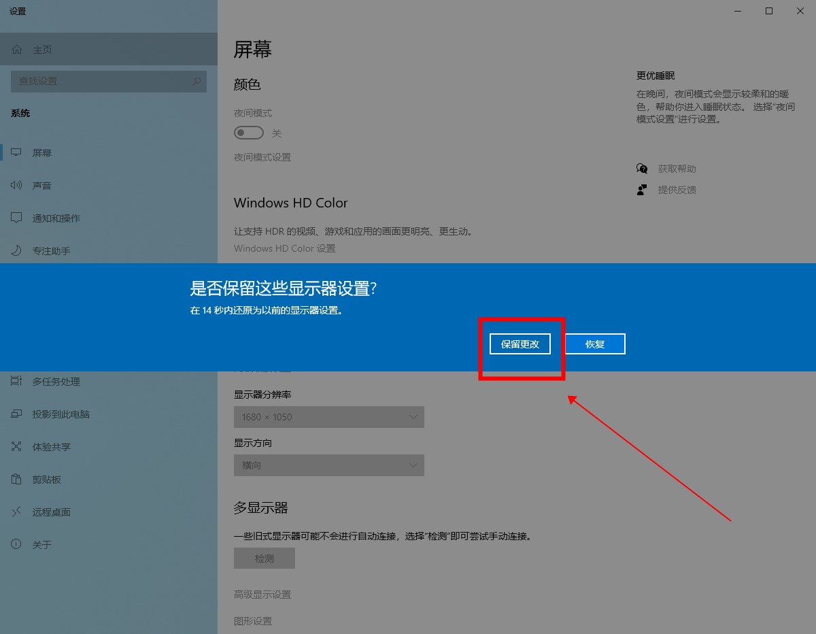Open 夜间模式设置 link
The width and height of the screenshot is (816, 634).
[x=262, y=157]
